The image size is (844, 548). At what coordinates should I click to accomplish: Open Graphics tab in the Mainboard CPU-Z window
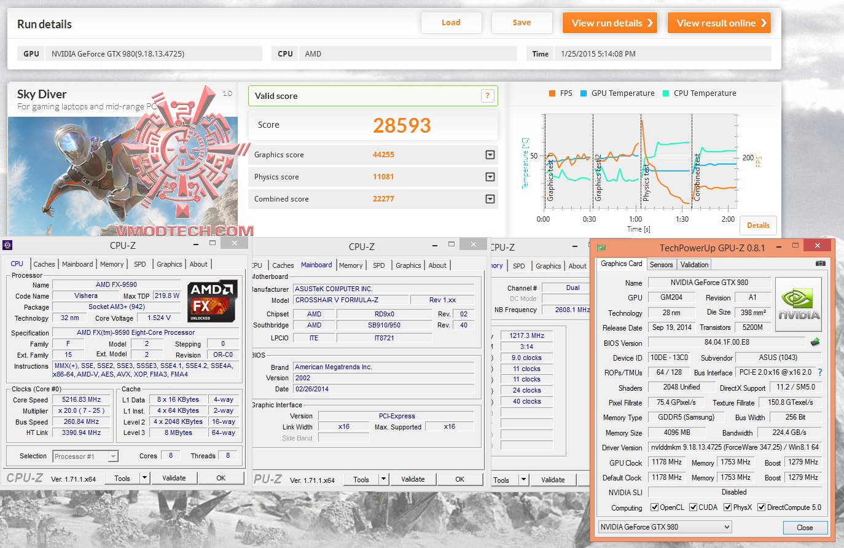408,265
